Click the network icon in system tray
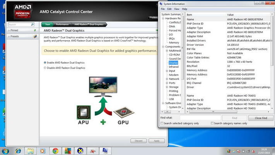The width and height of the screenshot is (275, 155). pos(248,151)
